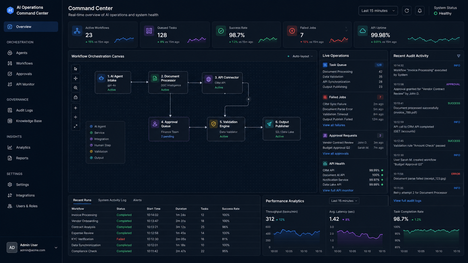Viewport: 468px width, 263px height.
Task: Click the Document Processor node icon
Action: [155, 79]
